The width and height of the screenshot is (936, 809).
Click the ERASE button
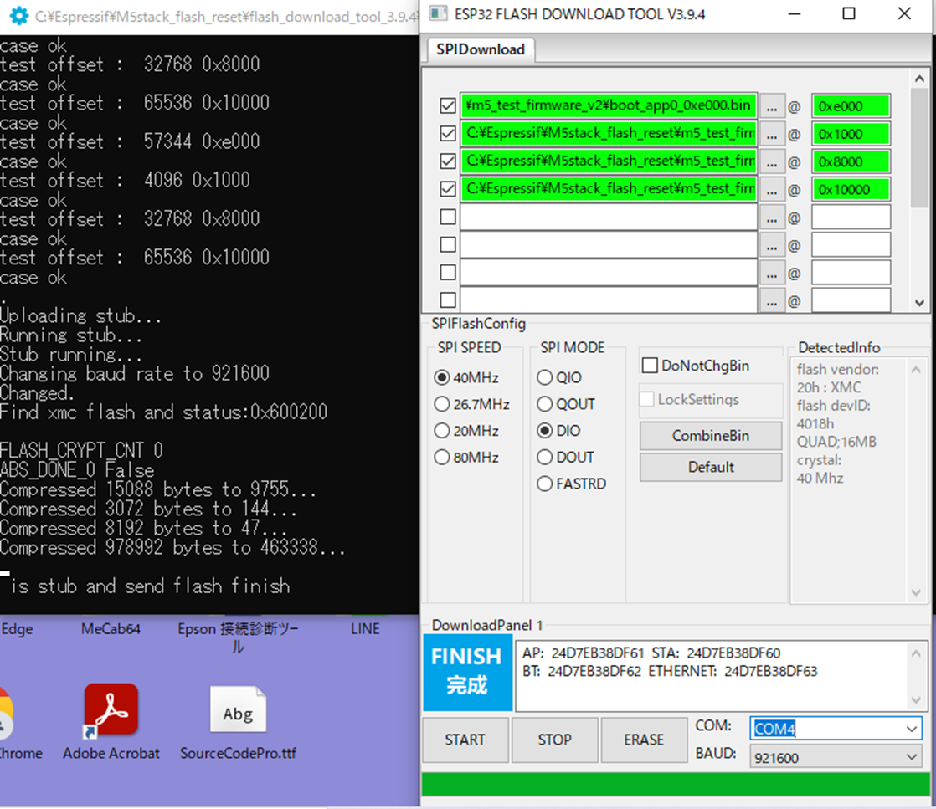pyautogui.click(x=644, y=740)
